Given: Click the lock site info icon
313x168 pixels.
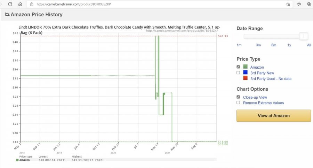Looking at the screenshot, I should (x=32, y=4).
